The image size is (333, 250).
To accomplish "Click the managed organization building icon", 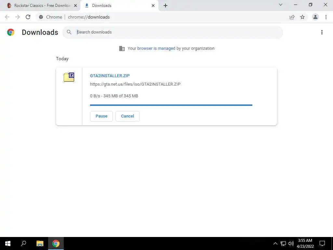I will 122,49.
